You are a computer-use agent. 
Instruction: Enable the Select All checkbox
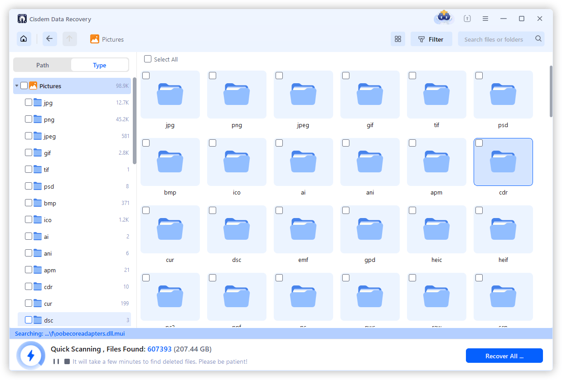[x=147, y=59]
